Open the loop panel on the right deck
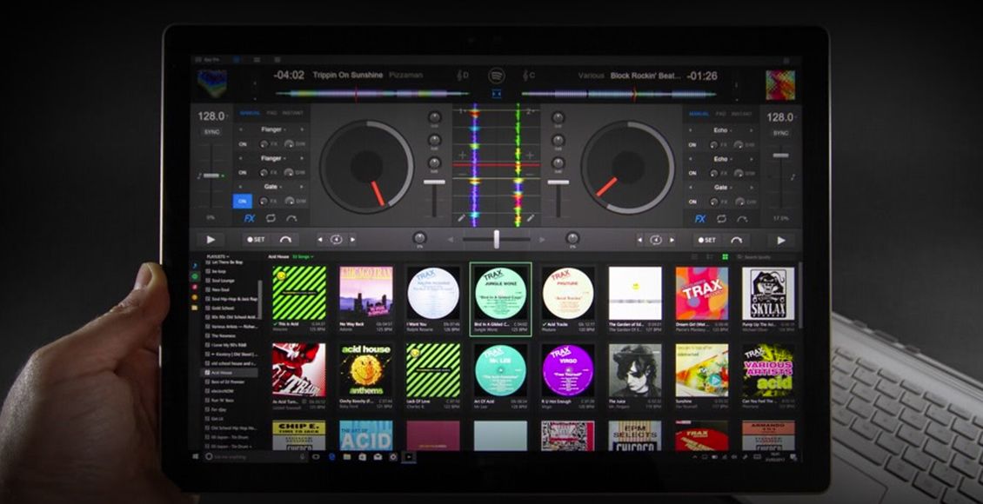 721,219
